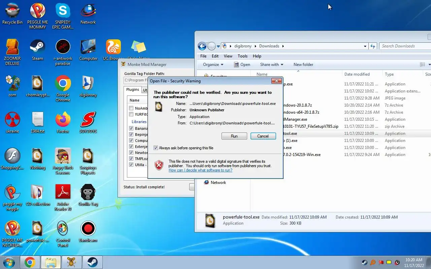Select the Computer desktop icon
431x269 pixels.
pos(88,50)
